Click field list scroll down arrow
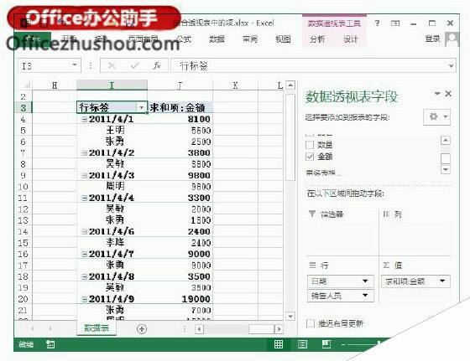The width and height of the screenshot is (470, 361). (446, 169)
